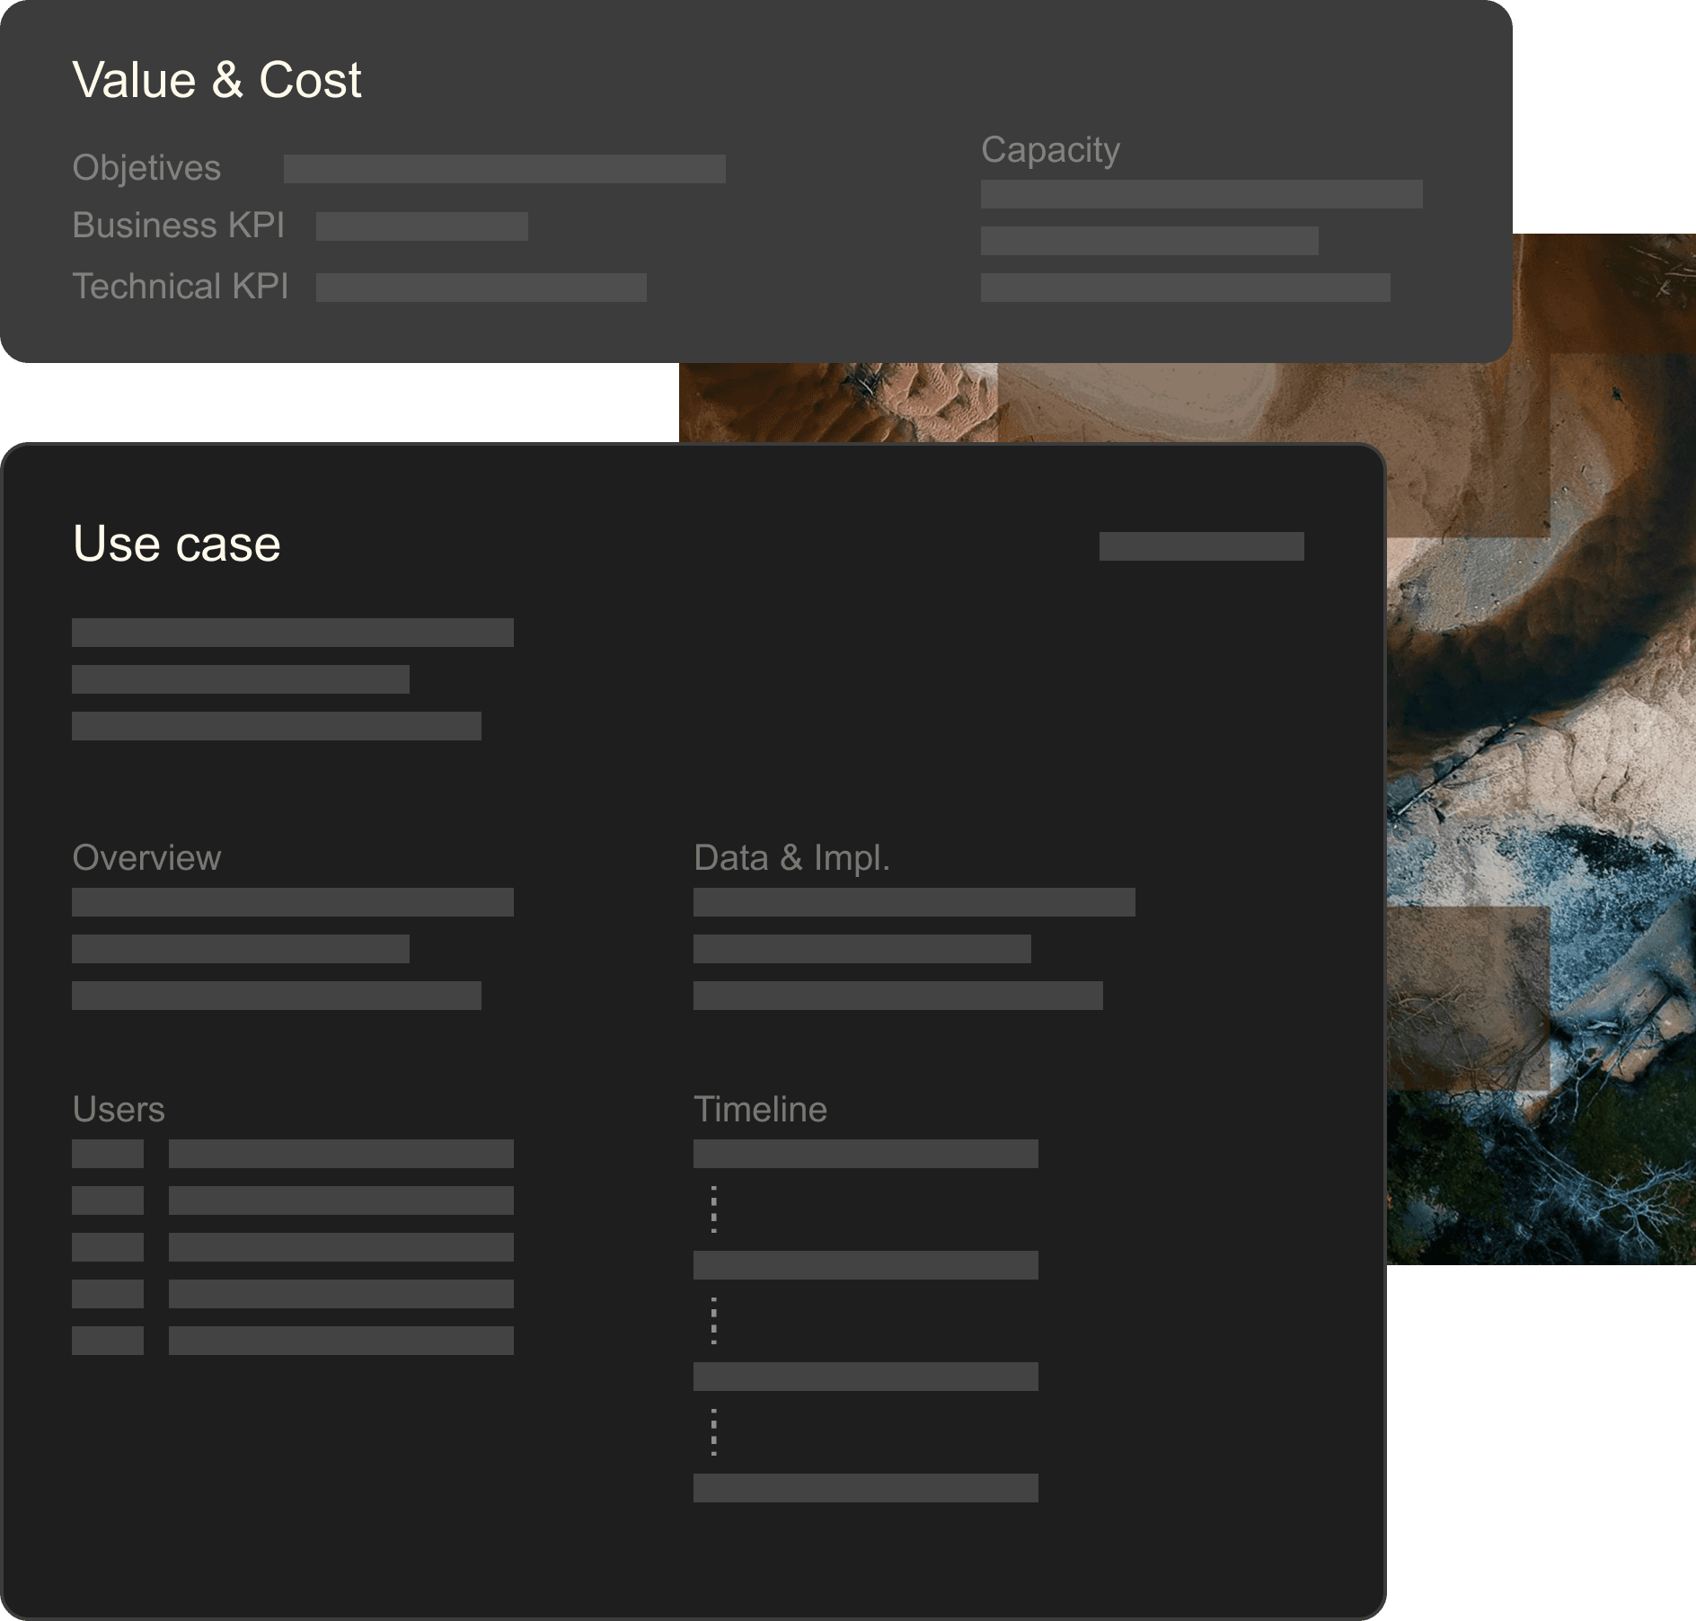
Task: Open the Data & Impl. section heading
Action: (x=791, y=858)
